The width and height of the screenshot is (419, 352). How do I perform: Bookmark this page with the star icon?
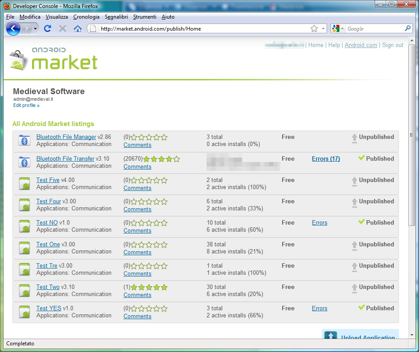point(314,28)
